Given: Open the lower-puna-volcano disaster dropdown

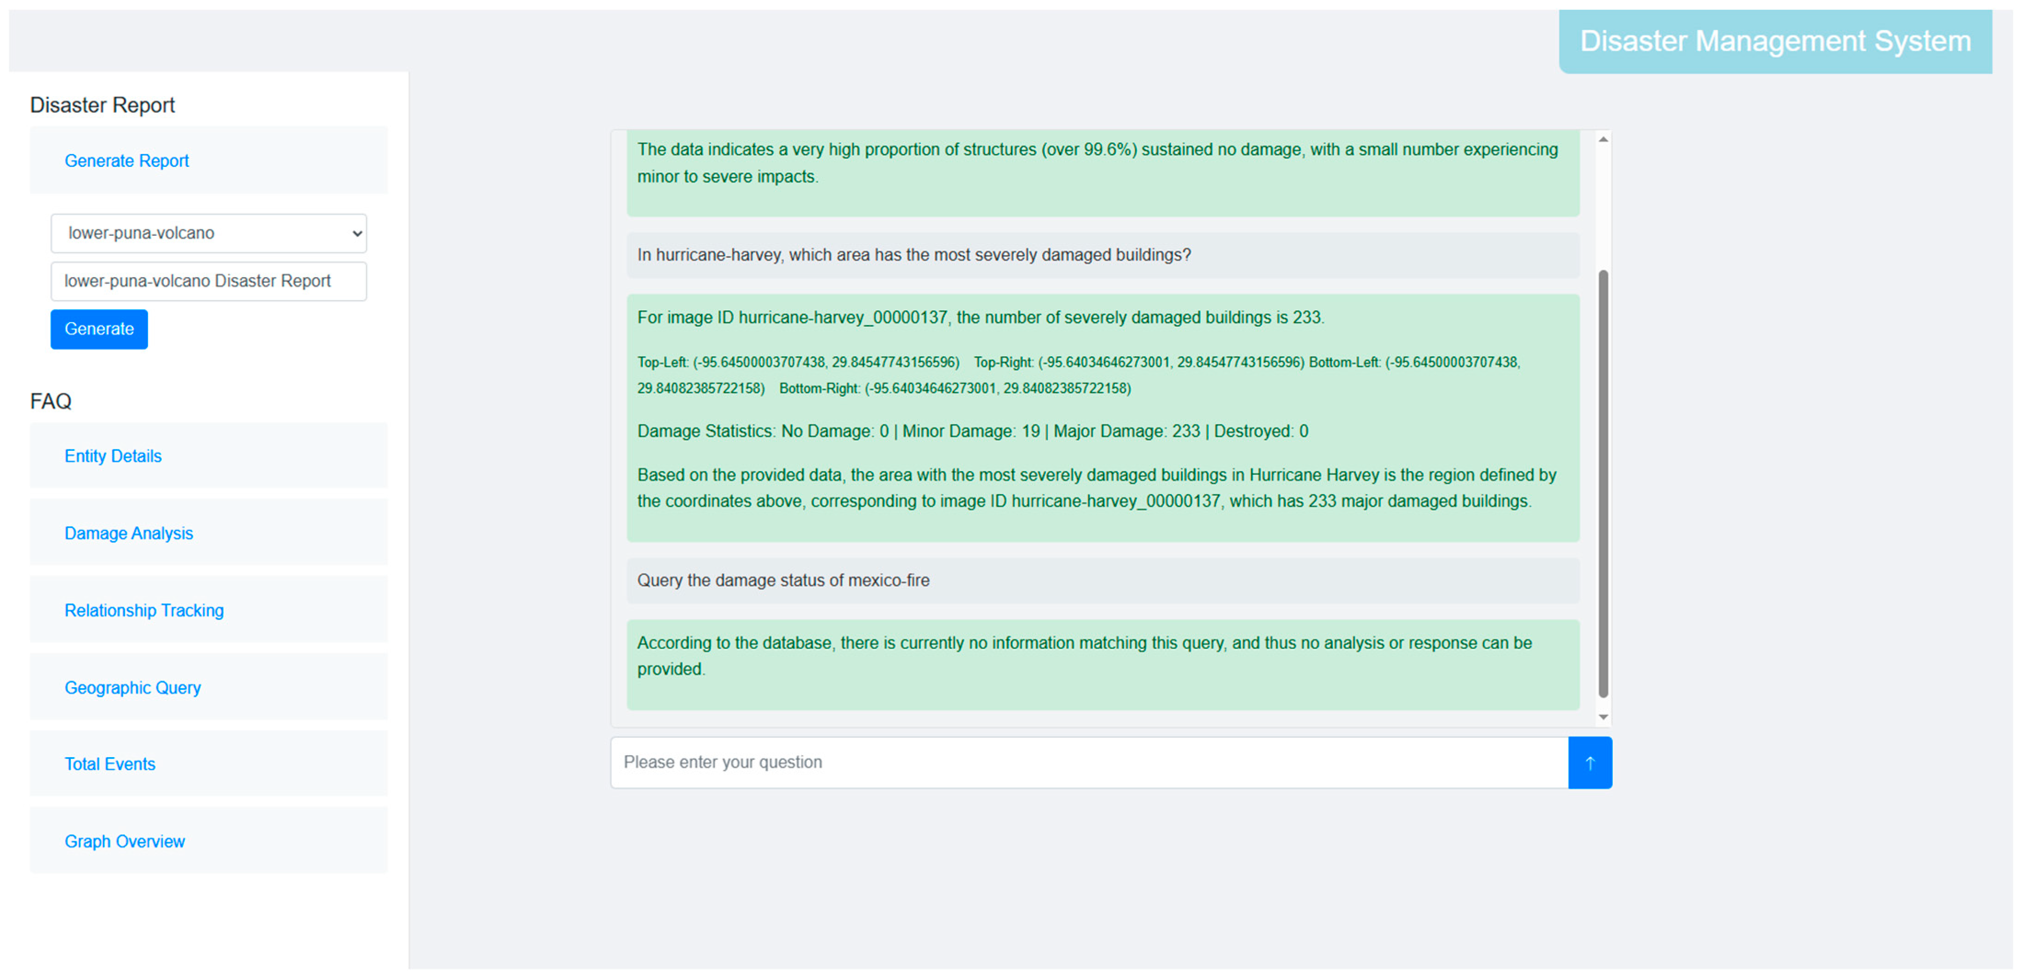Looking at the screenshot, I should click(x=208, y=233).
